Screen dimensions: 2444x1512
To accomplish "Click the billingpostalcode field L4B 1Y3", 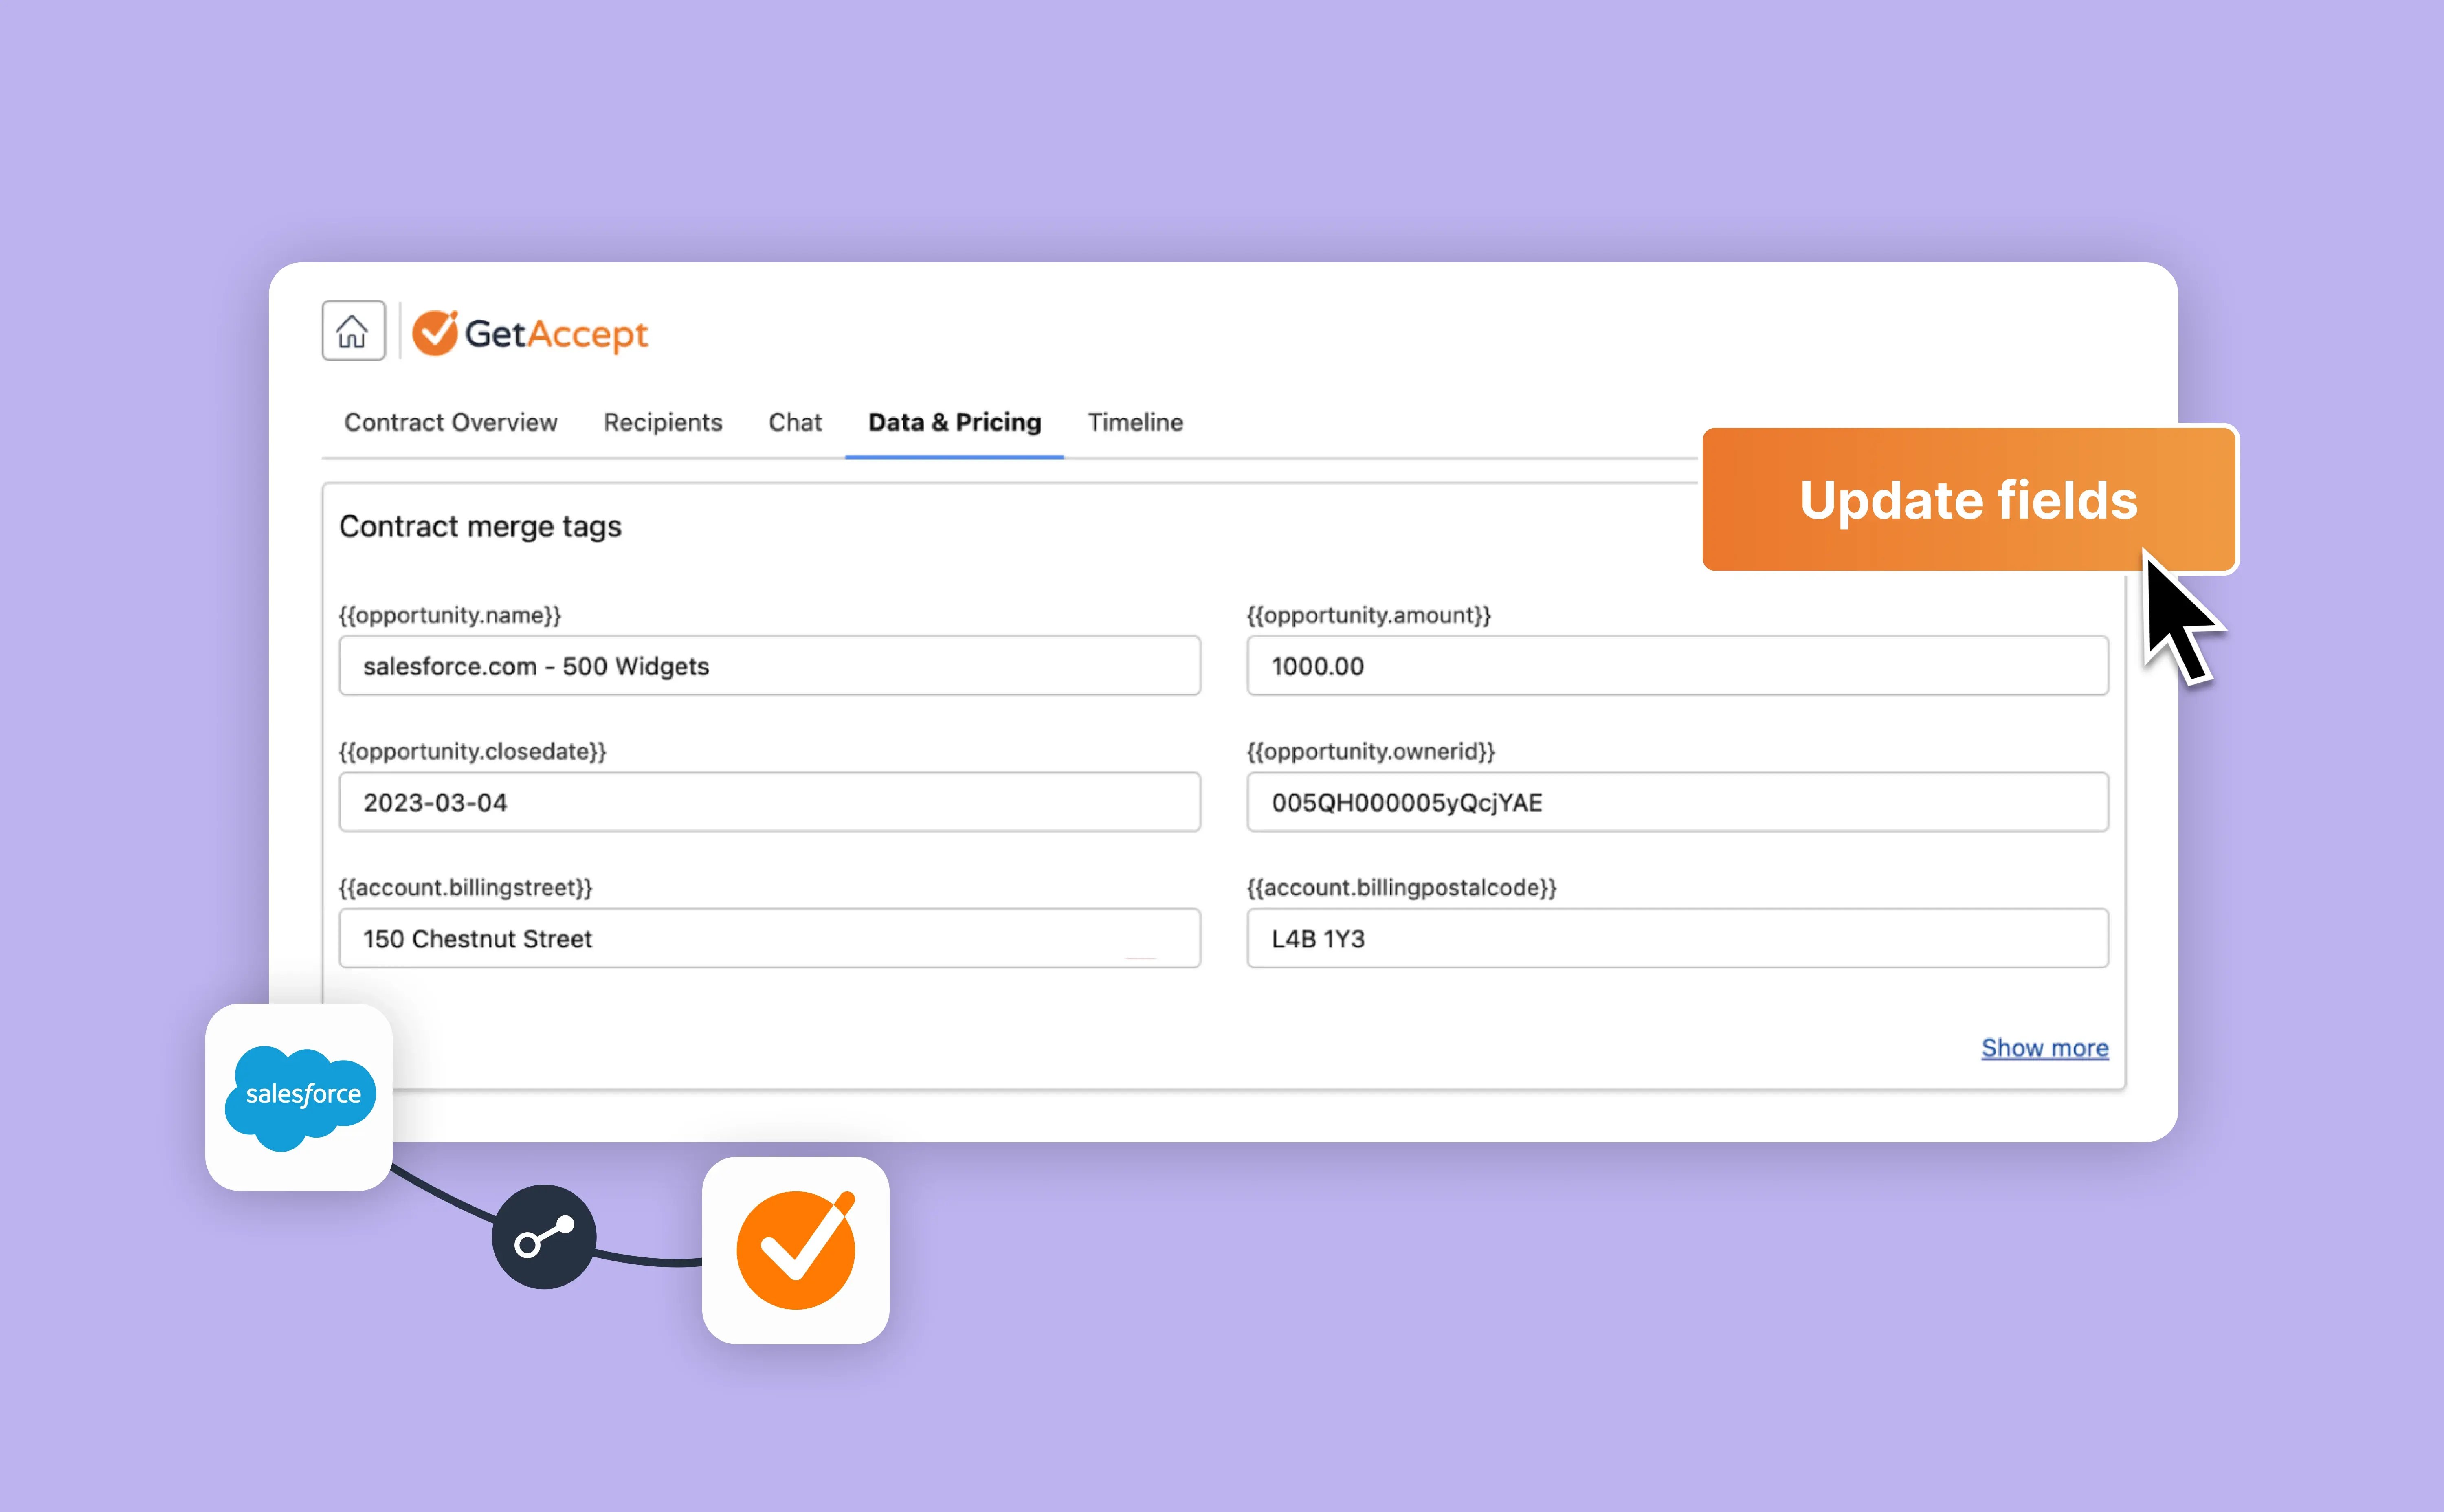I will pyautogui.click(x=1678, y=938).
